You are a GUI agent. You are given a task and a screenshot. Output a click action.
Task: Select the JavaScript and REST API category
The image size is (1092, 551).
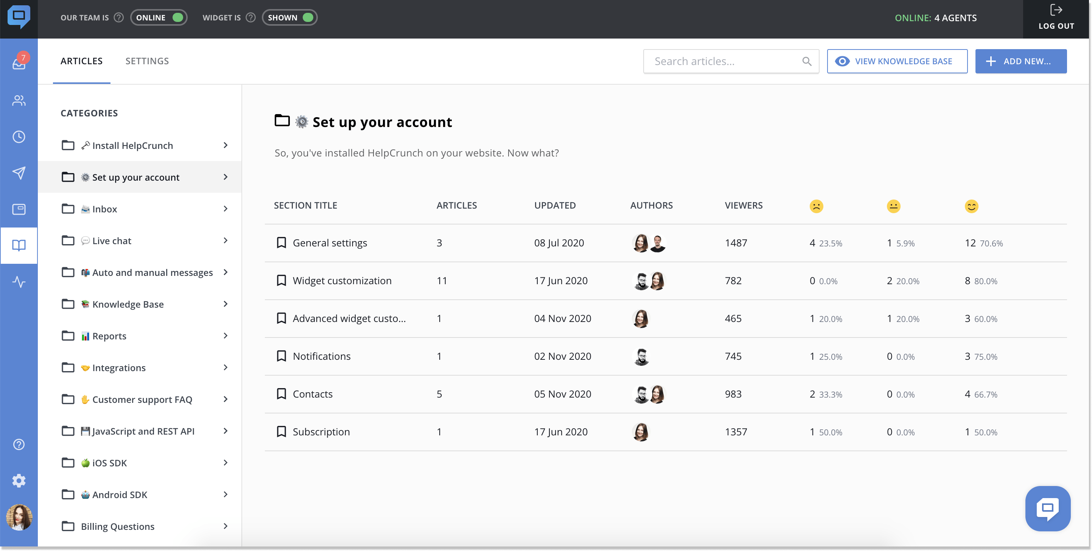point(140,431)
